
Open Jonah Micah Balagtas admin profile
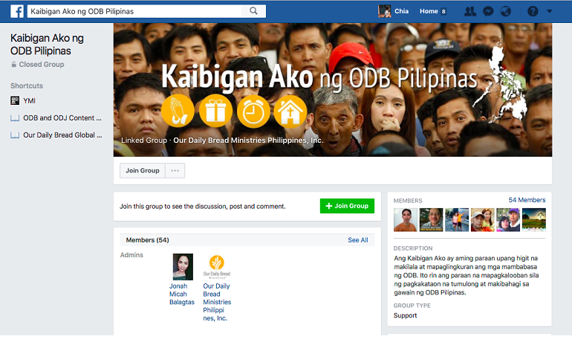(182, 294)
